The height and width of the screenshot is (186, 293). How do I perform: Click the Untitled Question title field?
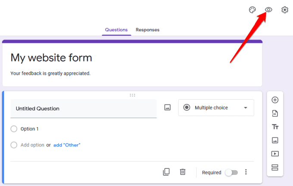tap(84, 109)
